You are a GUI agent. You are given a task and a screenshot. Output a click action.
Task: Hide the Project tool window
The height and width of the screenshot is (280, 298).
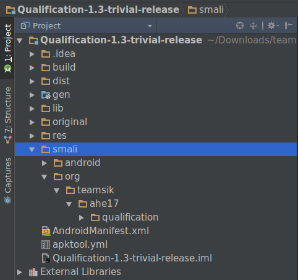click(288, 25)
